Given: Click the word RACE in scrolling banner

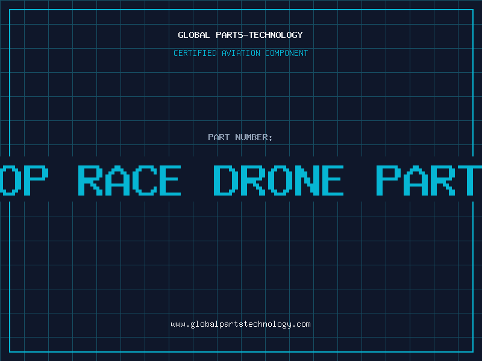Looking at the screenshot, I should pyautogui.click(x=130, y=180).
